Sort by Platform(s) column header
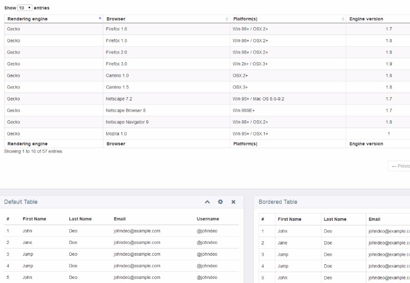Screen dimensions: 410x283 click(x=288, y=19)
